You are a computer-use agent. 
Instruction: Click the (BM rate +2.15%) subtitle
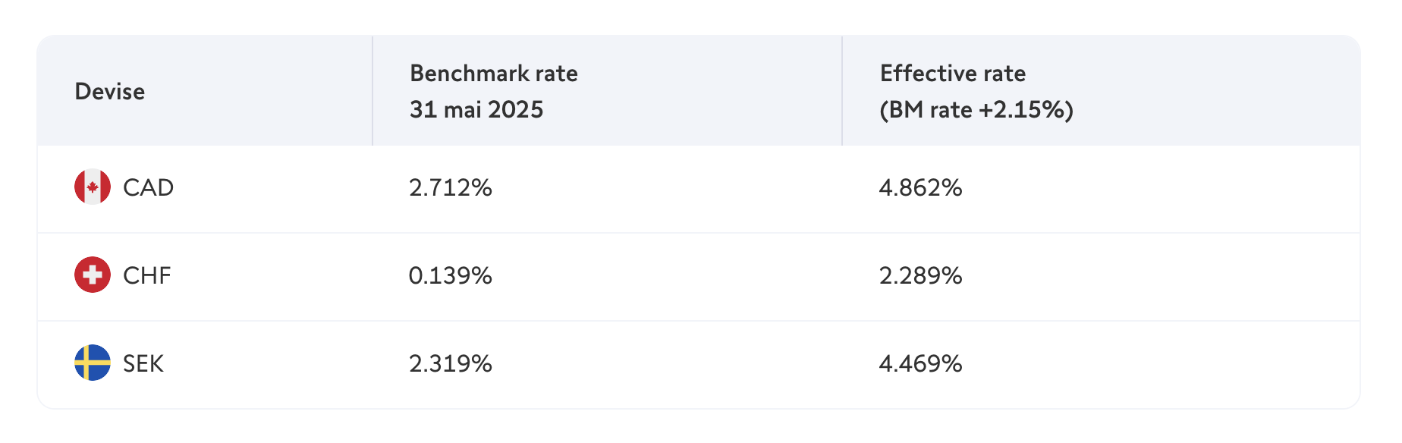point(976,110)
